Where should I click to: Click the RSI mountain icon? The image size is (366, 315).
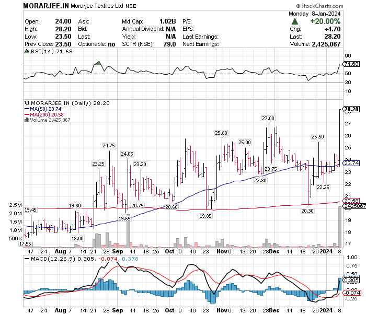tap(27, 51)
